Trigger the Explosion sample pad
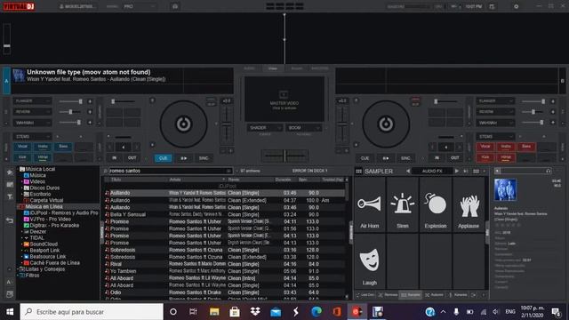Viewport: 569px width, 320px height. [x=436, y=205]
